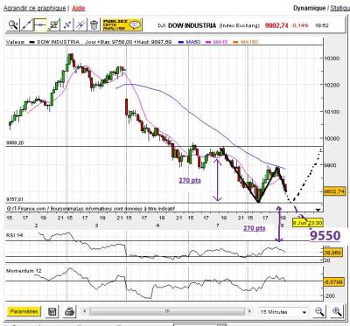Image resolution: width=350 pixels, height=326 pixels.
Task: Click the zoom in magnifier icon
Action: coord(337,312)
